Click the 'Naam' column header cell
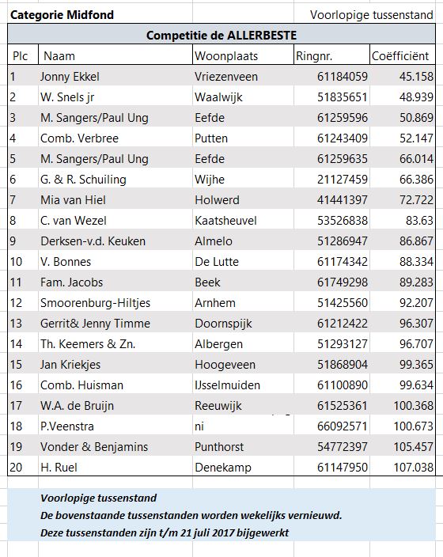Image resolution: width=443 pixels, height=557 pixels. click(115, 55)
